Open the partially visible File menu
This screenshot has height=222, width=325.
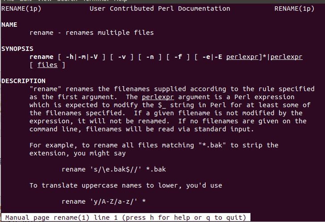(9, 0)
